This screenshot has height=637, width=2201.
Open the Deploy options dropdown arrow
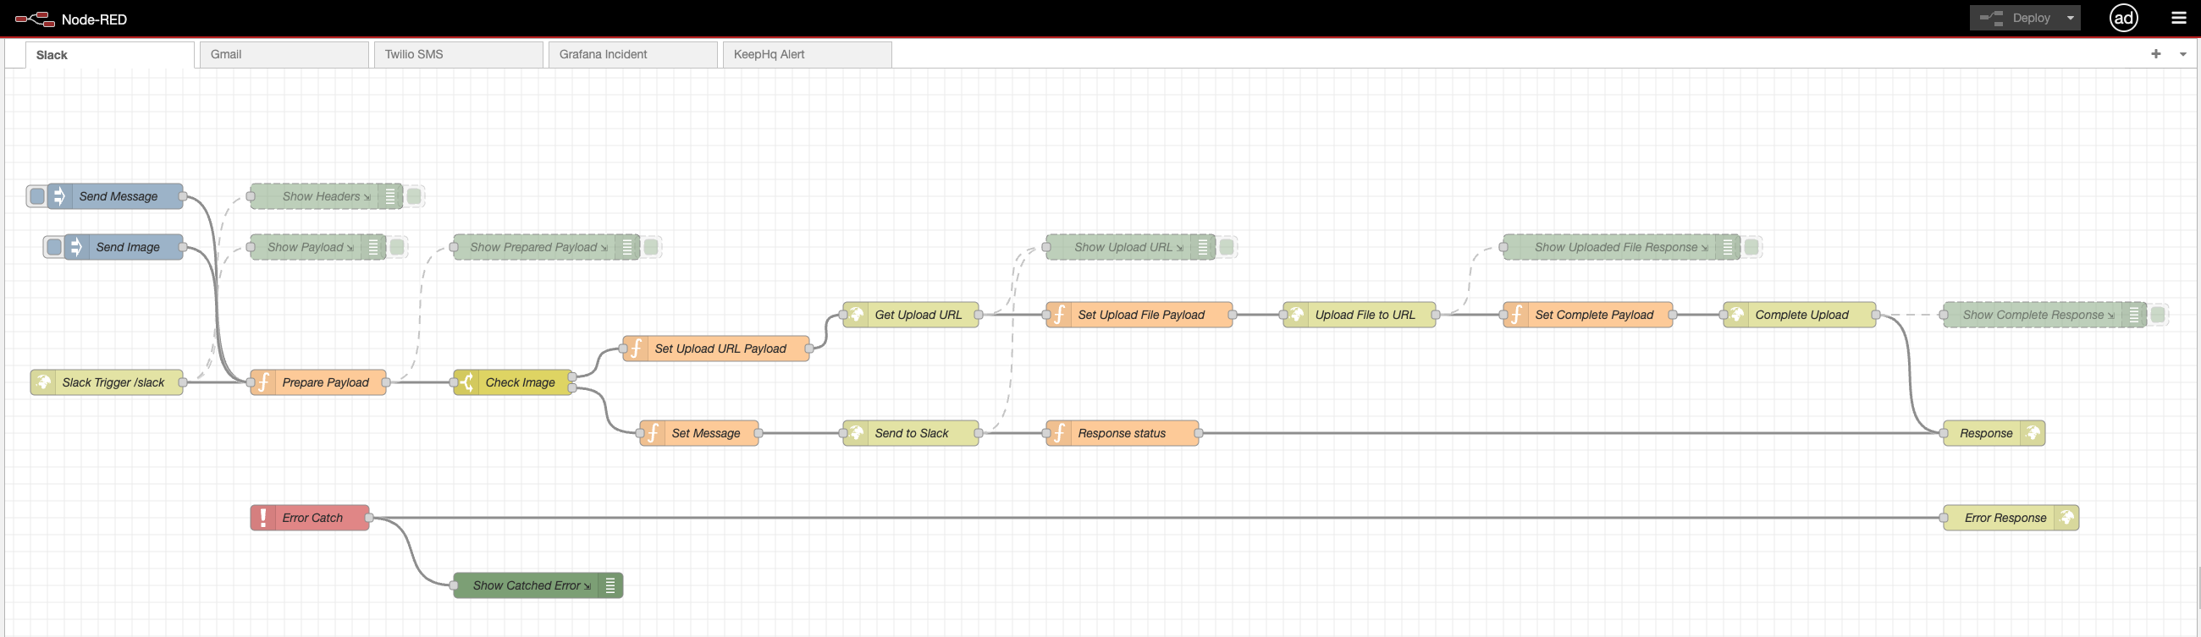pyautogui.click(x=2071, y=18)
